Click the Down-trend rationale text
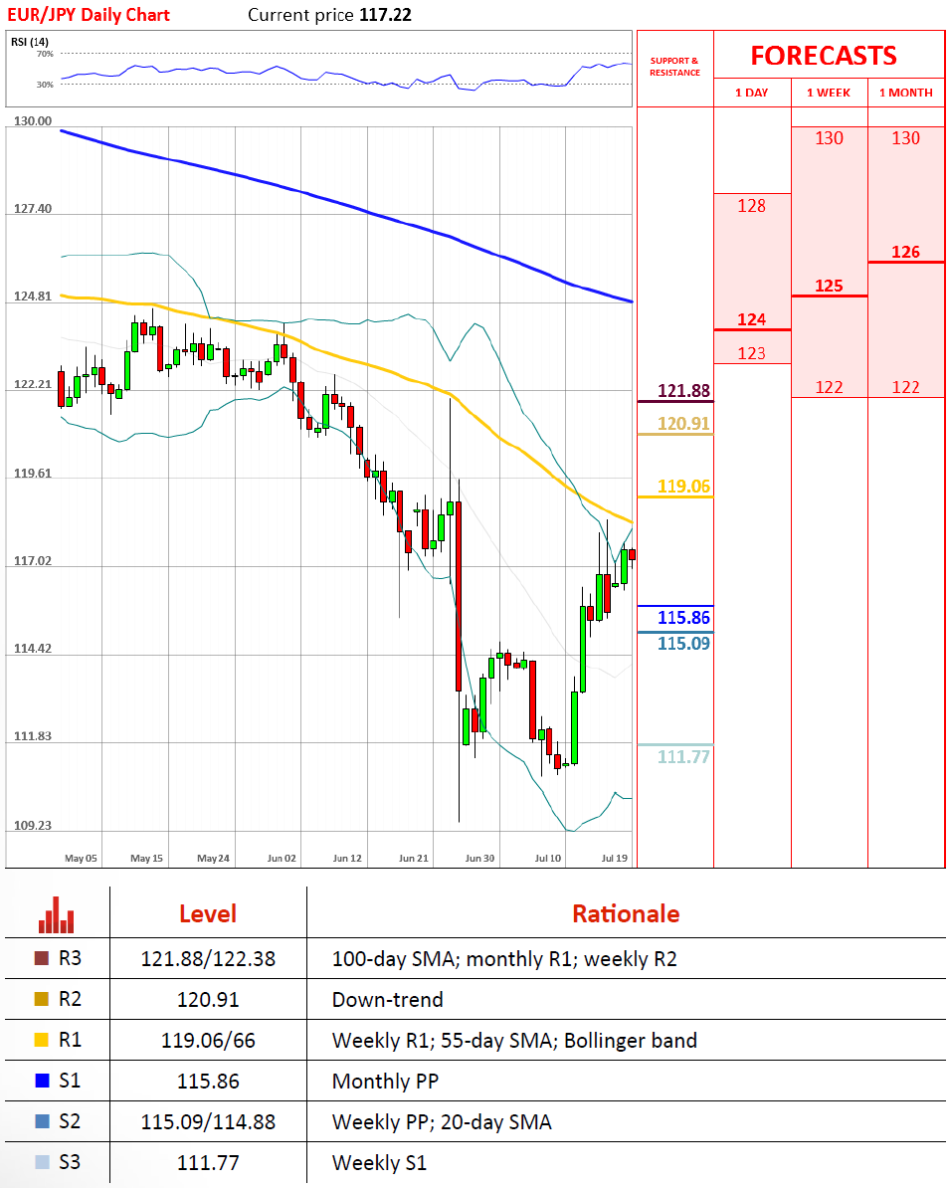 click(387, 1000)
